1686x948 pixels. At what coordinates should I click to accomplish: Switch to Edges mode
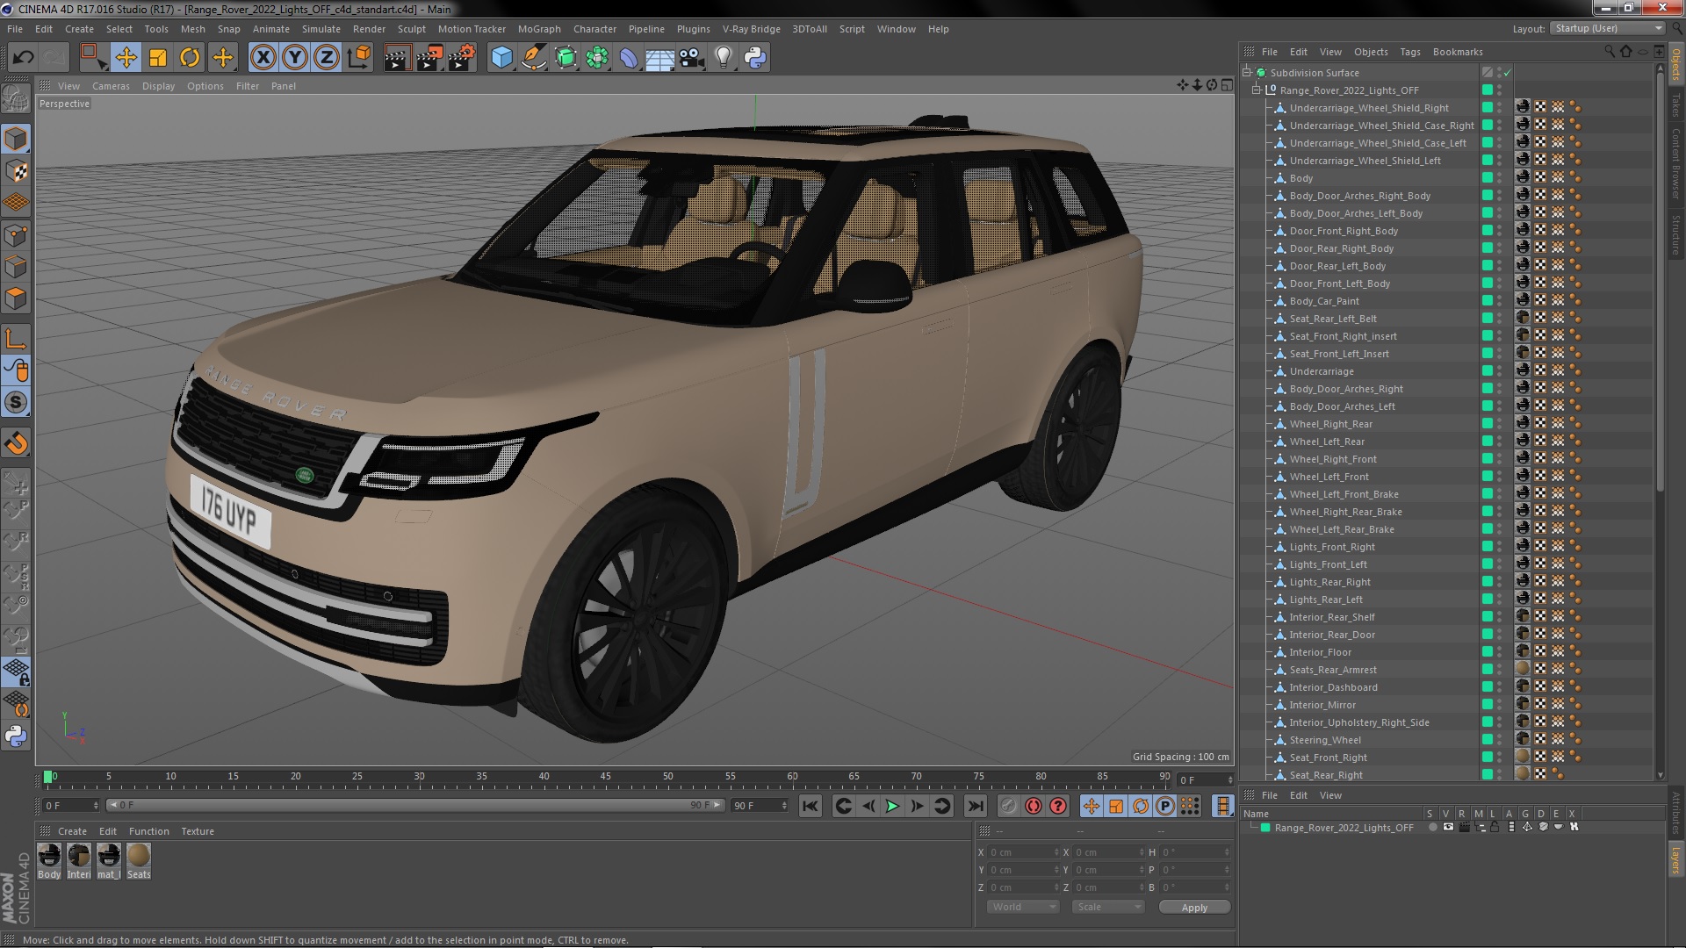click(16, 267)
